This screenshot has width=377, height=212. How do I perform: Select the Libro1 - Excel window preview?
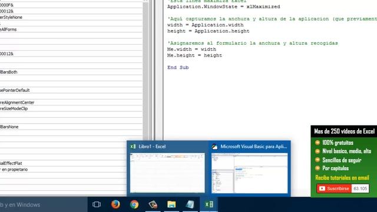[167, 173]
